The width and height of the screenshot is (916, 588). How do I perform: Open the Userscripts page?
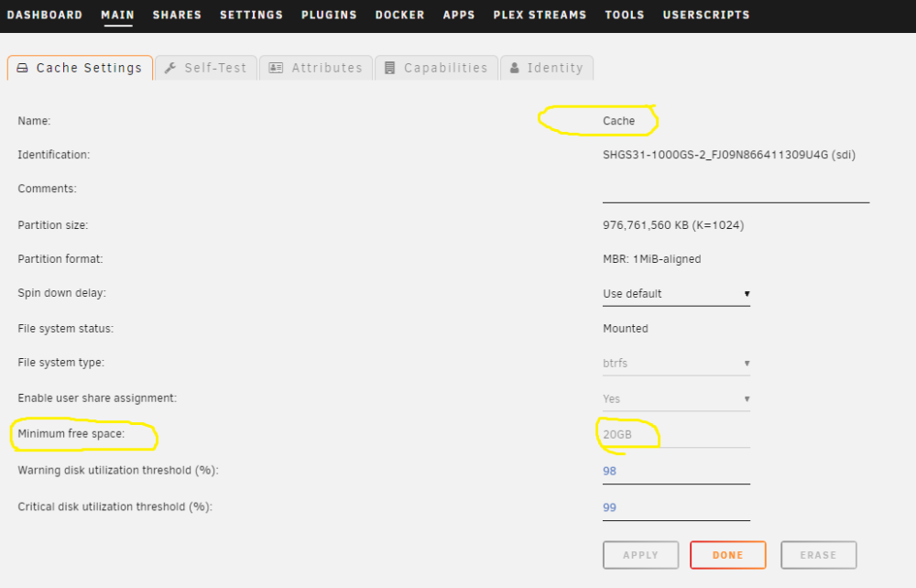(x=705, y=15)
